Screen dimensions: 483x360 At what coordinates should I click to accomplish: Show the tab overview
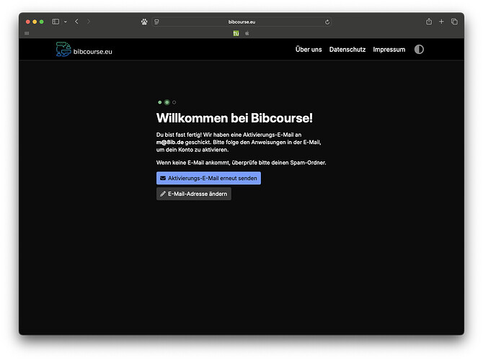pyautogui.click(x=454, y=22)
